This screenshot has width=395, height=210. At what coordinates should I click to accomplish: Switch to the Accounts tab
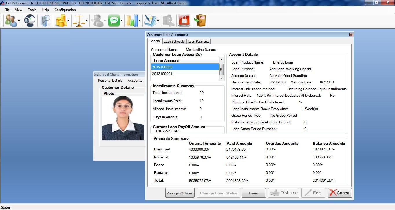[135, 81]
